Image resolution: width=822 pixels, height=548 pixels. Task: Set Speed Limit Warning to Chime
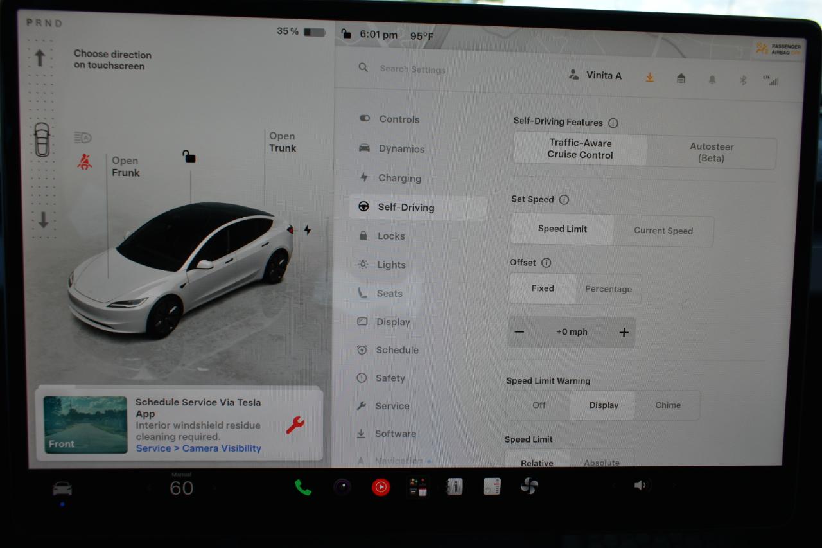click(x=668, y=405)
